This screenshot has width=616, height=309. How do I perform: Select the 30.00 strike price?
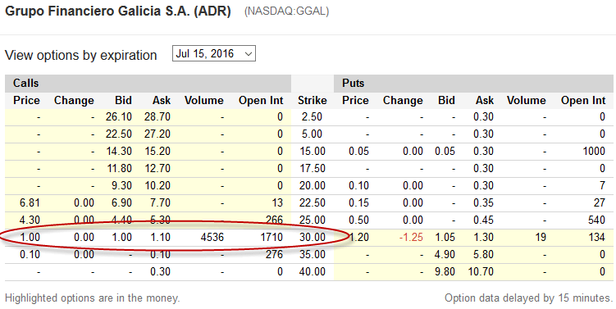pyautogui.click(x=312, y=238)
